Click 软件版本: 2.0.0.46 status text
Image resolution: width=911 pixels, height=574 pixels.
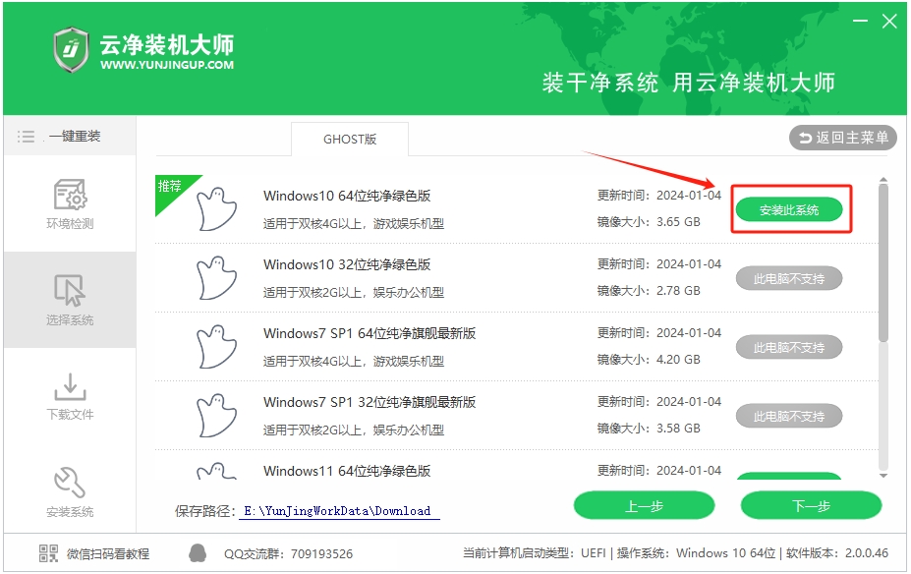coord(837,553)
